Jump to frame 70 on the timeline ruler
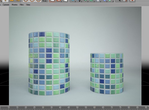The width and height of the screenshot is (149, 110). coord(112,107)
